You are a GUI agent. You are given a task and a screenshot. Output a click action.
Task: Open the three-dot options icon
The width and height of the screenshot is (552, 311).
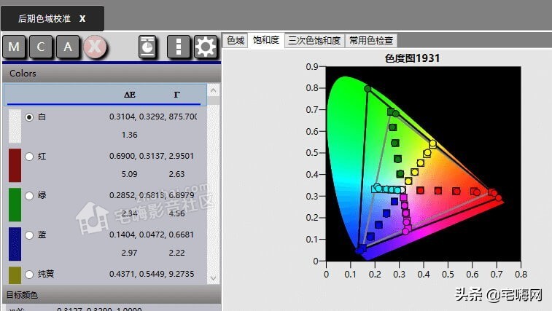click(179, 47)
